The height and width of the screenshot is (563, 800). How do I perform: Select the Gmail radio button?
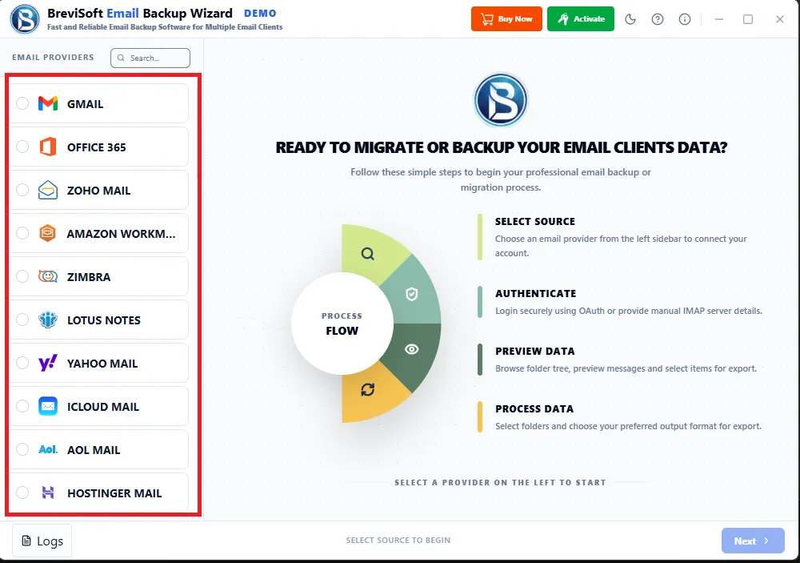click(22, 104)
